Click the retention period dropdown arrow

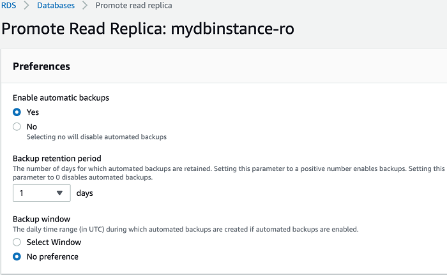[x=61, y=193]
